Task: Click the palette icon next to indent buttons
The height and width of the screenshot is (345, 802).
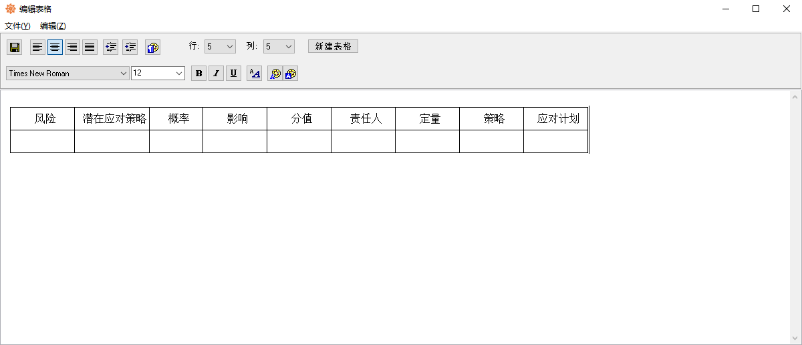Action: [x=152, y=47]
